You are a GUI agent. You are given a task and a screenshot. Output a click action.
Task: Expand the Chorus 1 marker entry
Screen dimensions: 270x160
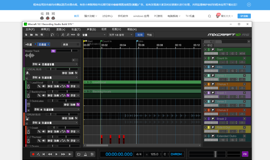pyautogui.click(x=205, y=84)
